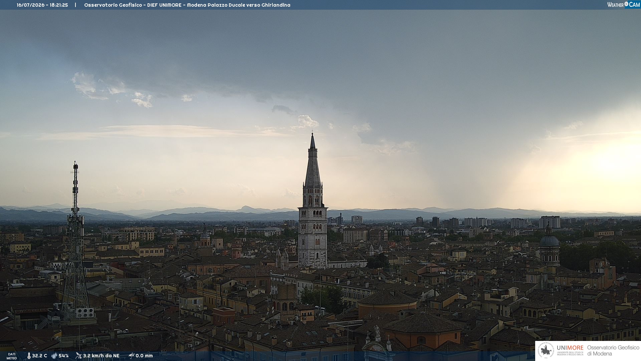Click the 3.2 km/h da NE wind reading
This screenshot has width=641, height=361.
pyautogui.click(x=101, y=356)
